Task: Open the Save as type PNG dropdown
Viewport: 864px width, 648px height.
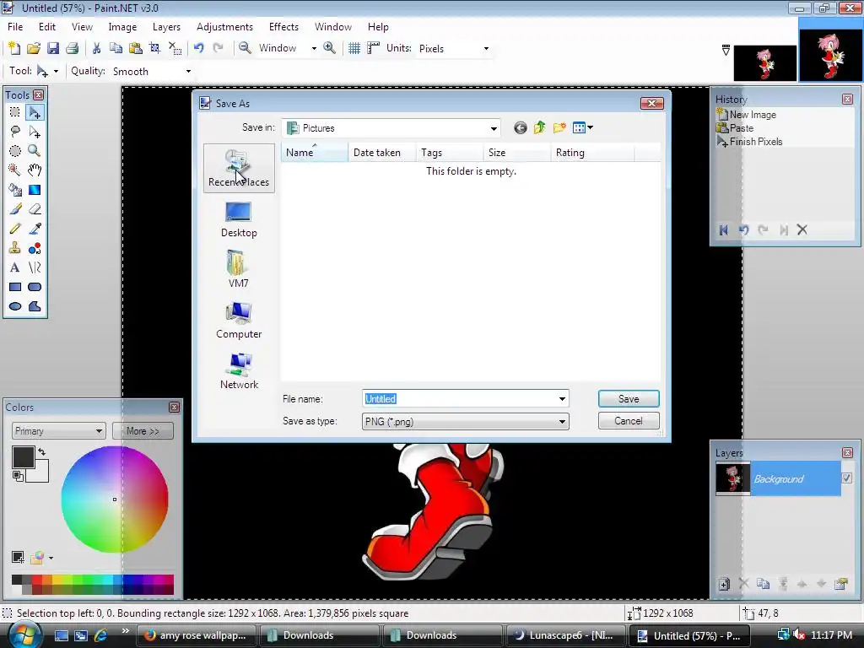Action: [466, 422]
